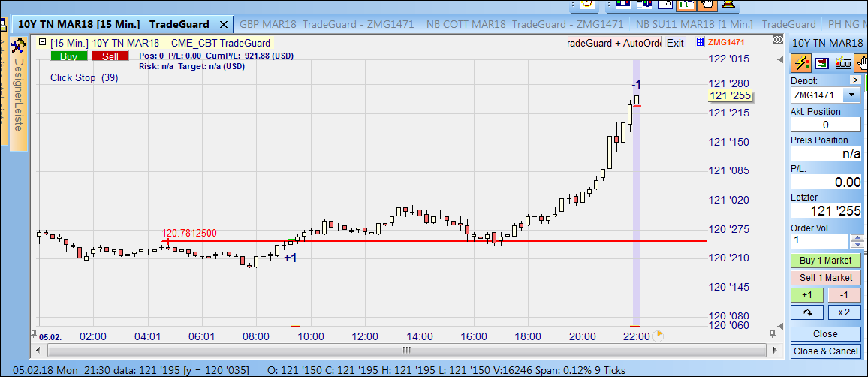This screenshot has width=868, height=377.
Task: Increase Order Vol. with up arrow
Action: [858, 237]
